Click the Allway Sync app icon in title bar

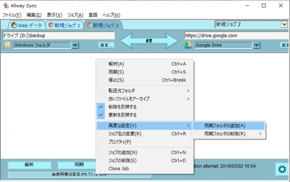pyautogui.click(x=6, y=6)
